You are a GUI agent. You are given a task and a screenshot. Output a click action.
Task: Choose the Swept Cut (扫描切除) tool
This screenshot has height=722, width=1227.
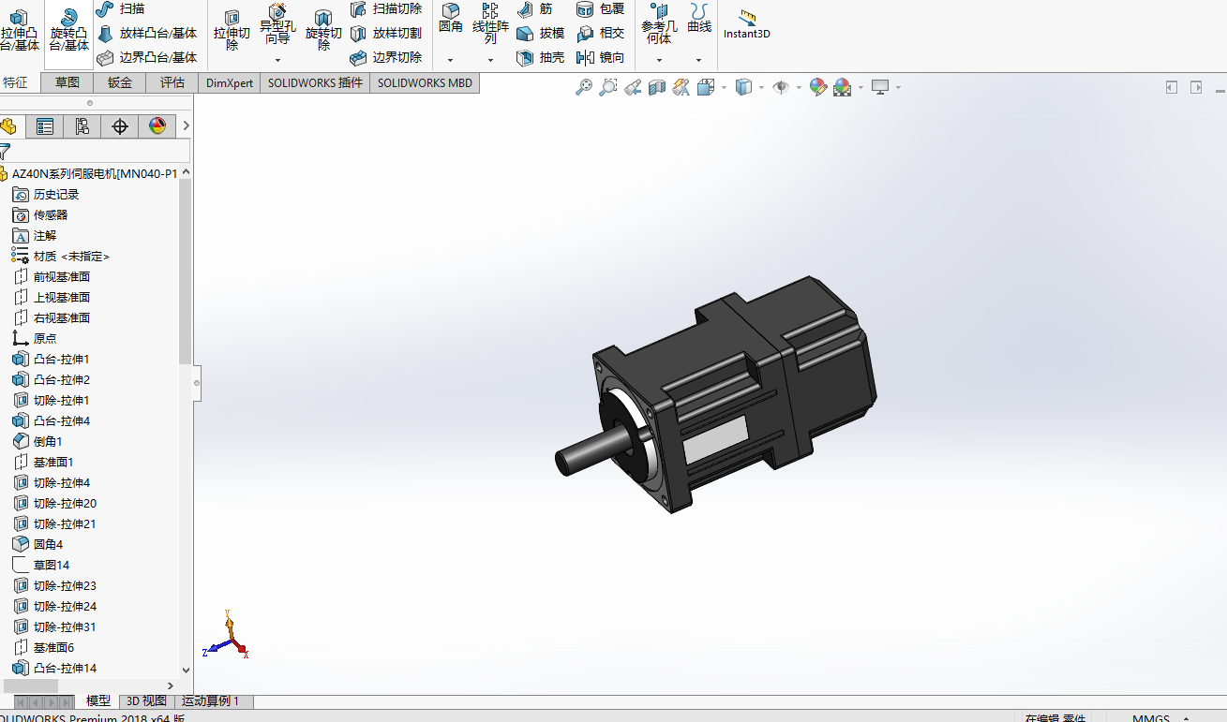[x=385, y=8]
